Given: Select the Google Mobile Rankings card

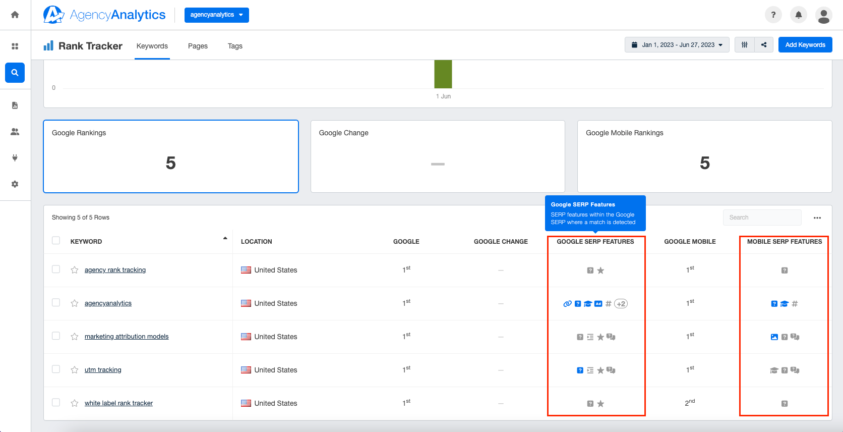Looking at the screenshot, I should tap(705, 156).
